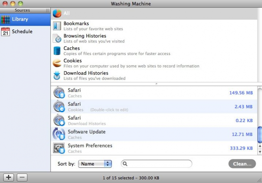Click the scrollbar down arrow

[x=260, y=152]
